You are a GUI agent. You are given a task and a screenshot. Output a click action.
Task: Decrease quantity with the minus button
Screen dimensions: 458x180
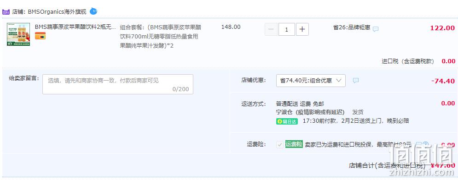pyautogui.click(x=271, y=29)
